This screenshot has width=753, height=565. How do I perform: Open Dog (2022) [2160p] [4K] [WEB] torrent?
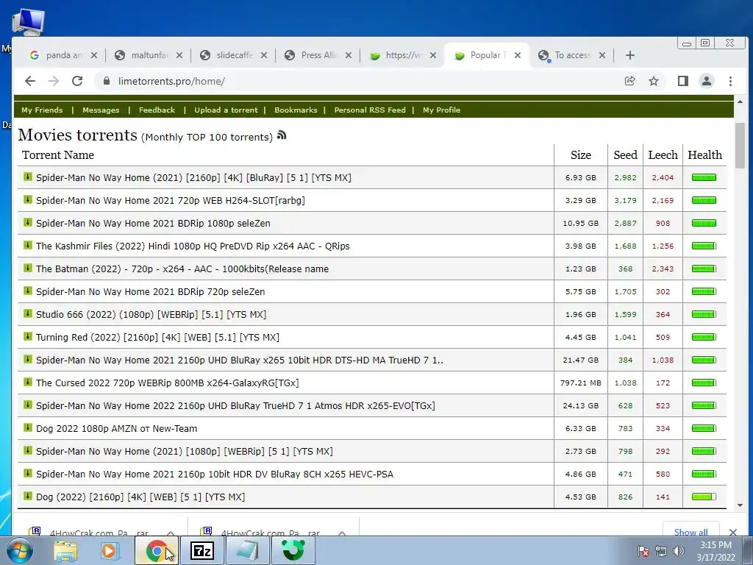[x=140, y=497]
